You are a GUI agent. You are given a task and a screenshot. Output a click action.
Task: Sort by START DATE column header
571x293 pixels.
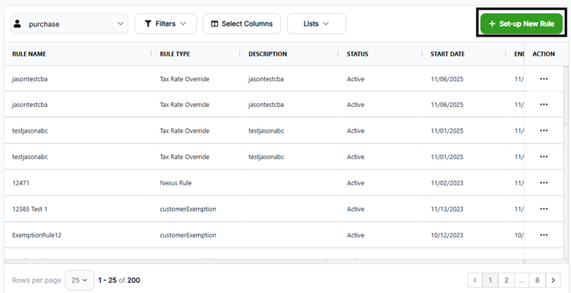click(447, 54)
